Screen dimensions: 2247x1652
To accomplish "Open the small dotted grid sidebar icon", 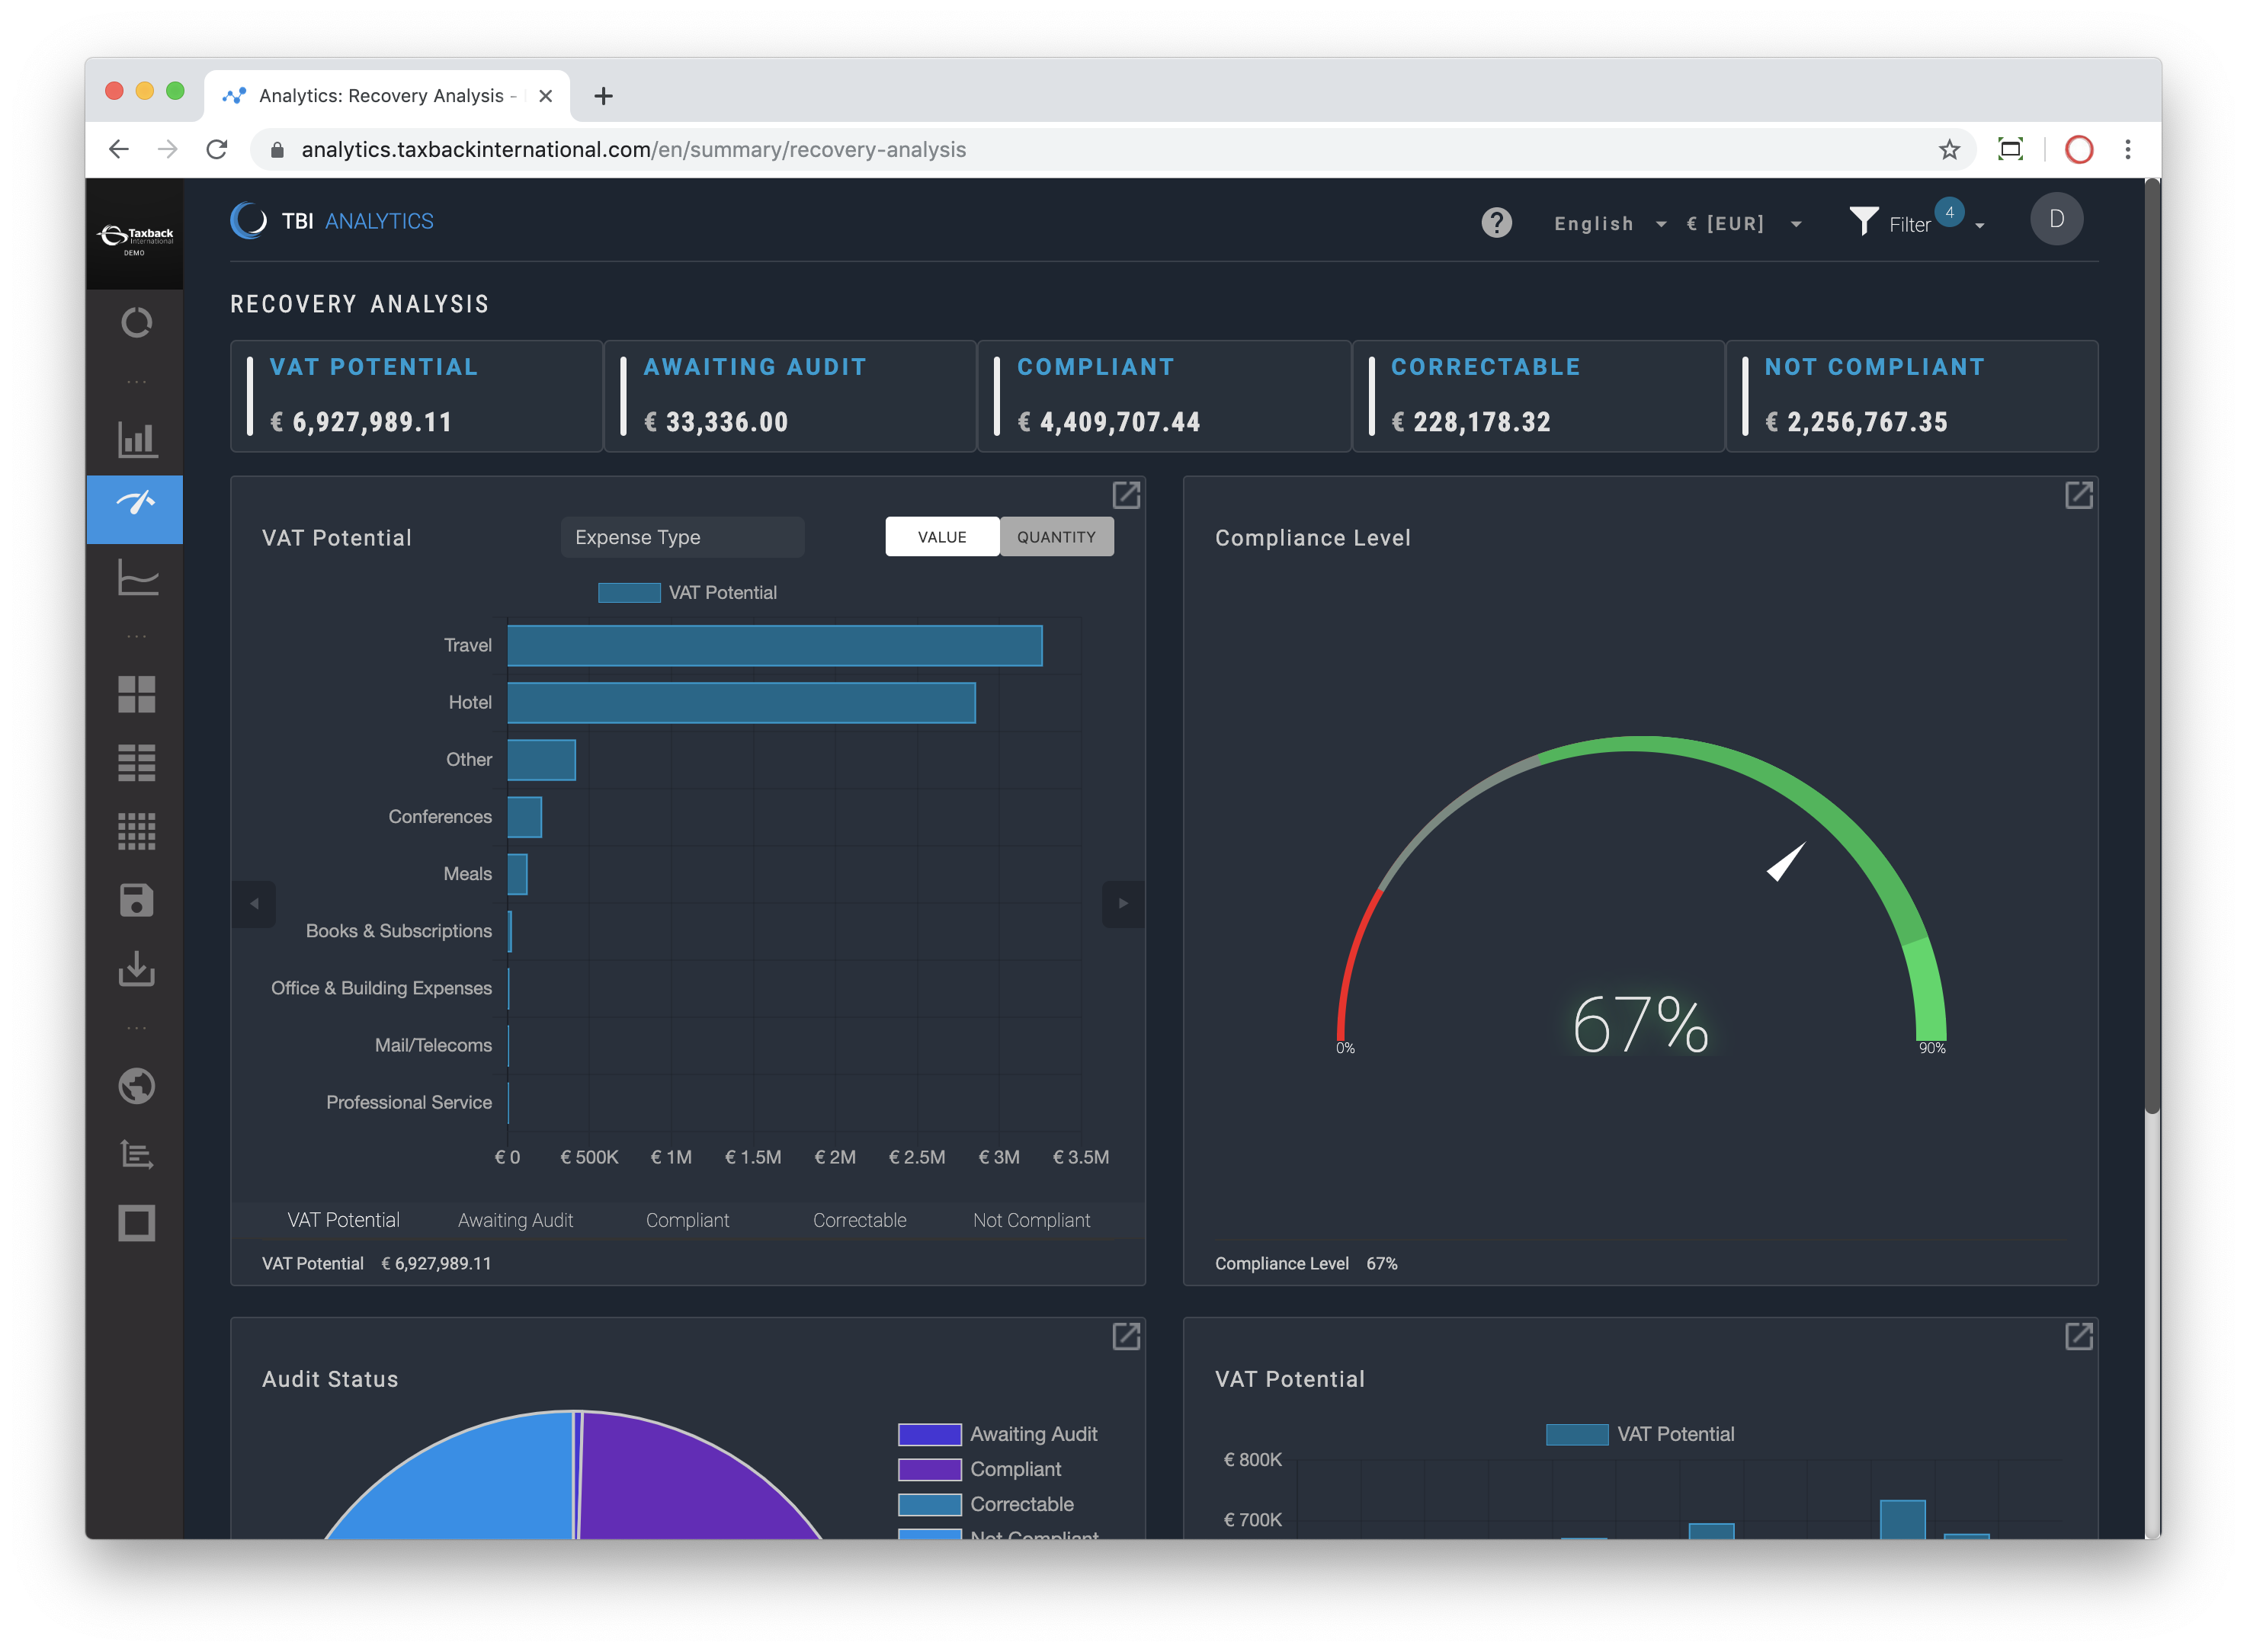I will click(x=136, y=831).
